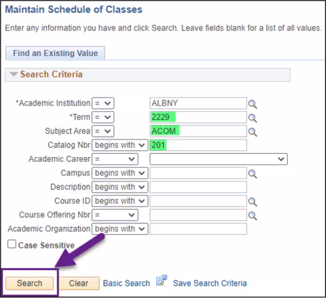Click the empty Course ID input field
Image resolution: width=326 pixels, height=298 pixels.
point(198,201)
